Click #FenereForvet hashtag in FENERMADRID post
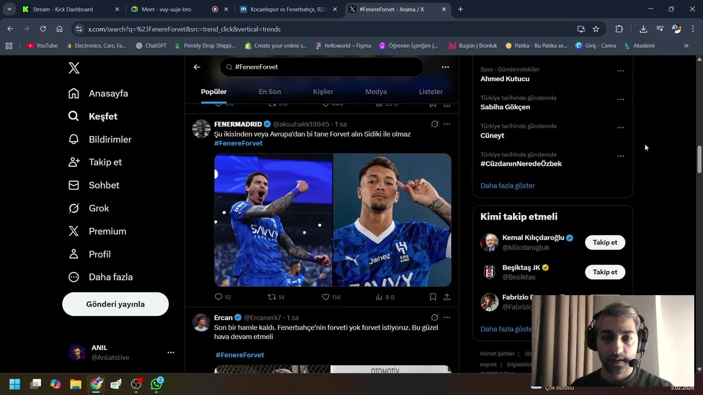The image size is (703, 395). 238,143
